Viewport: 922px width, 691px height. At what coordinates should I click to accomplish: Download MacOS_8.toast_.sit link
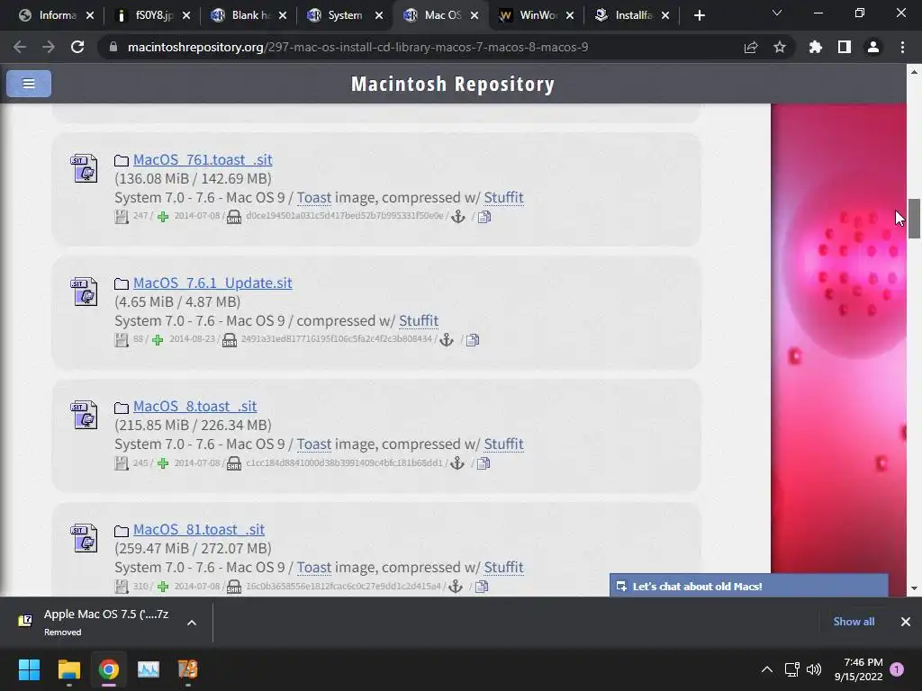point(194,407)
